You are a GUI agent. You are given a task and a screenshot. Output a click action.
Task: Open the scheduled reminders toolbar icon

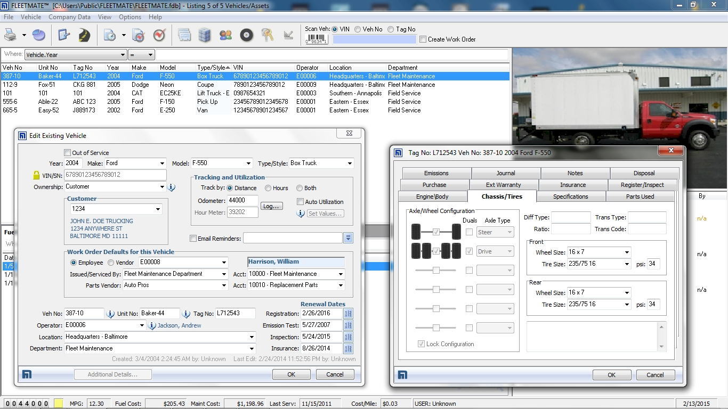[110, 35]
